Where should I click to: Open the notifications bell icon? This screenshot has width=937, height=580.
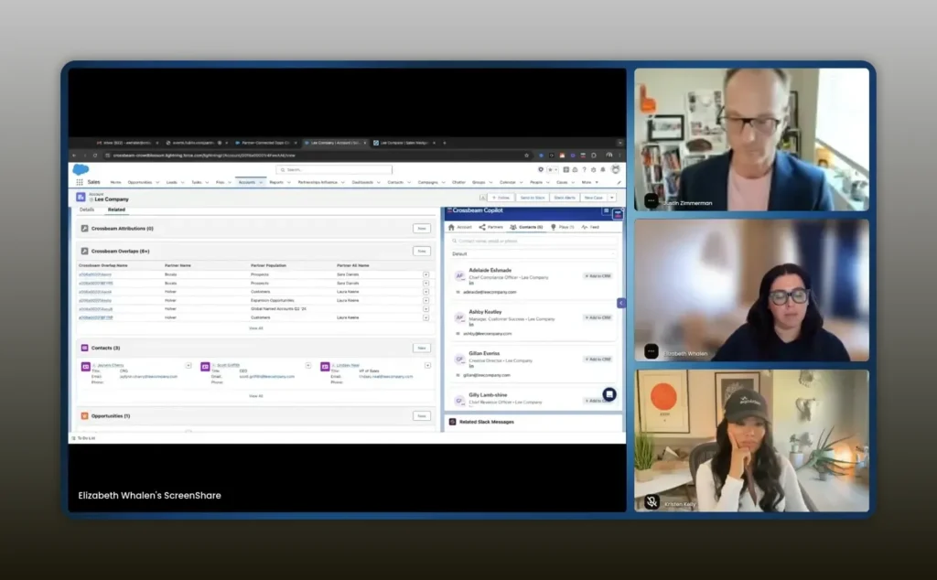(x=604, y=169)
